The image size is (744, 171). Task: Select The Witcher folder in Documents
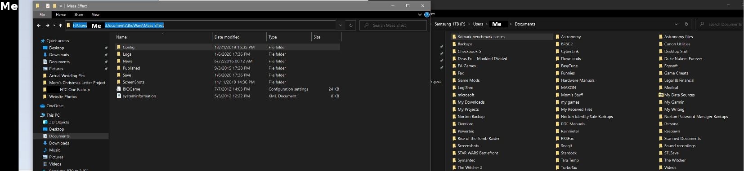(x=675, y=160)
